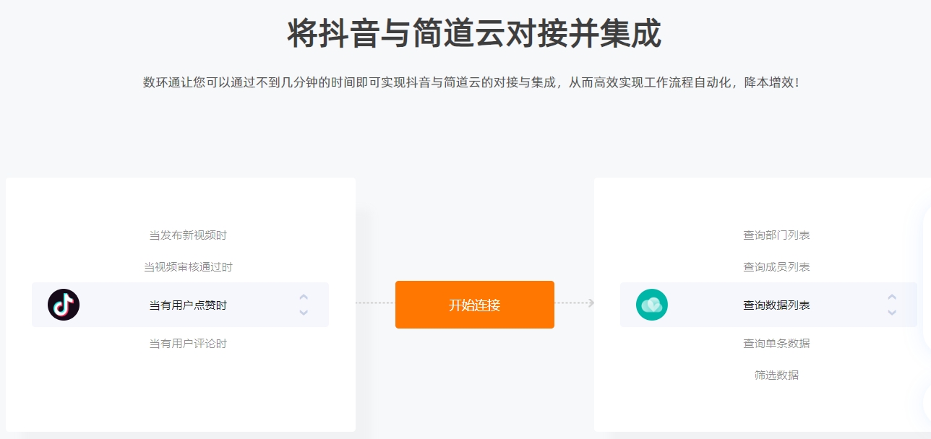Viewport: 931px width, 439px height.
Task: Select the 查询部门列表 action
Action: coord(776,235)
